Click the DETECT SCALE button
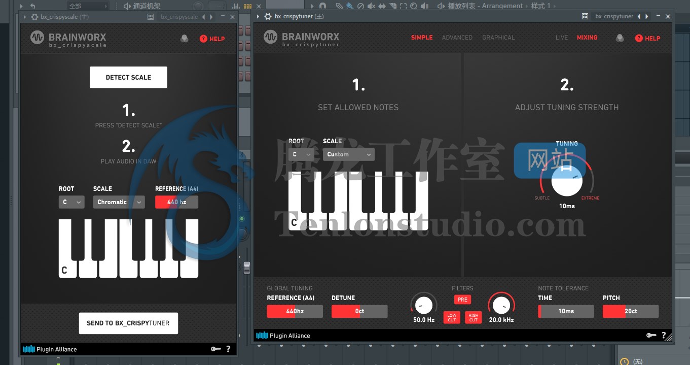This screenshot has width=690, height=365. pyautogui.click(x=128, y=77)
